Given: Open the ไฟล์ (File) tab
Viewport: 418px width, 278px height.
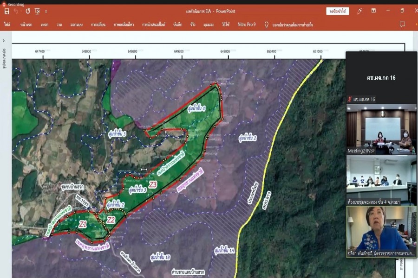Looking at the screenshot, I should 7,25.
